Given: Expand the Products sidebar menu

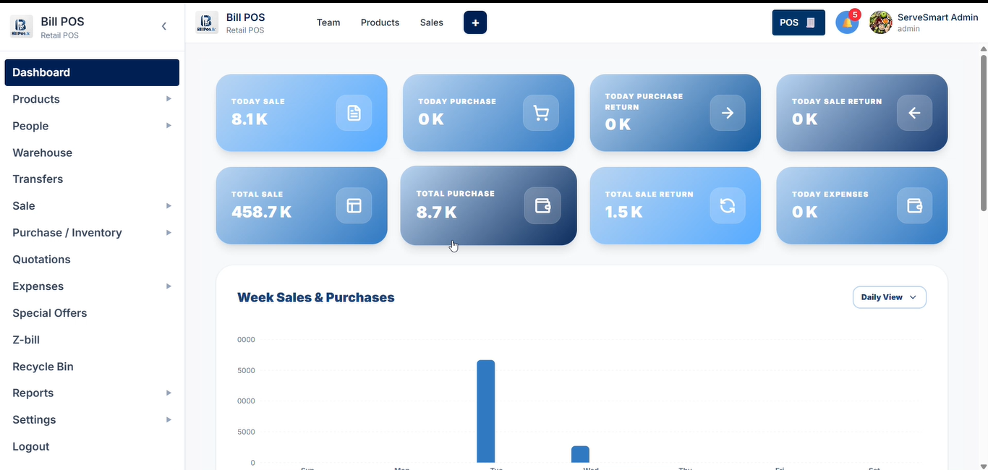Looking at the screenshot, I should [x=92, y=99].
